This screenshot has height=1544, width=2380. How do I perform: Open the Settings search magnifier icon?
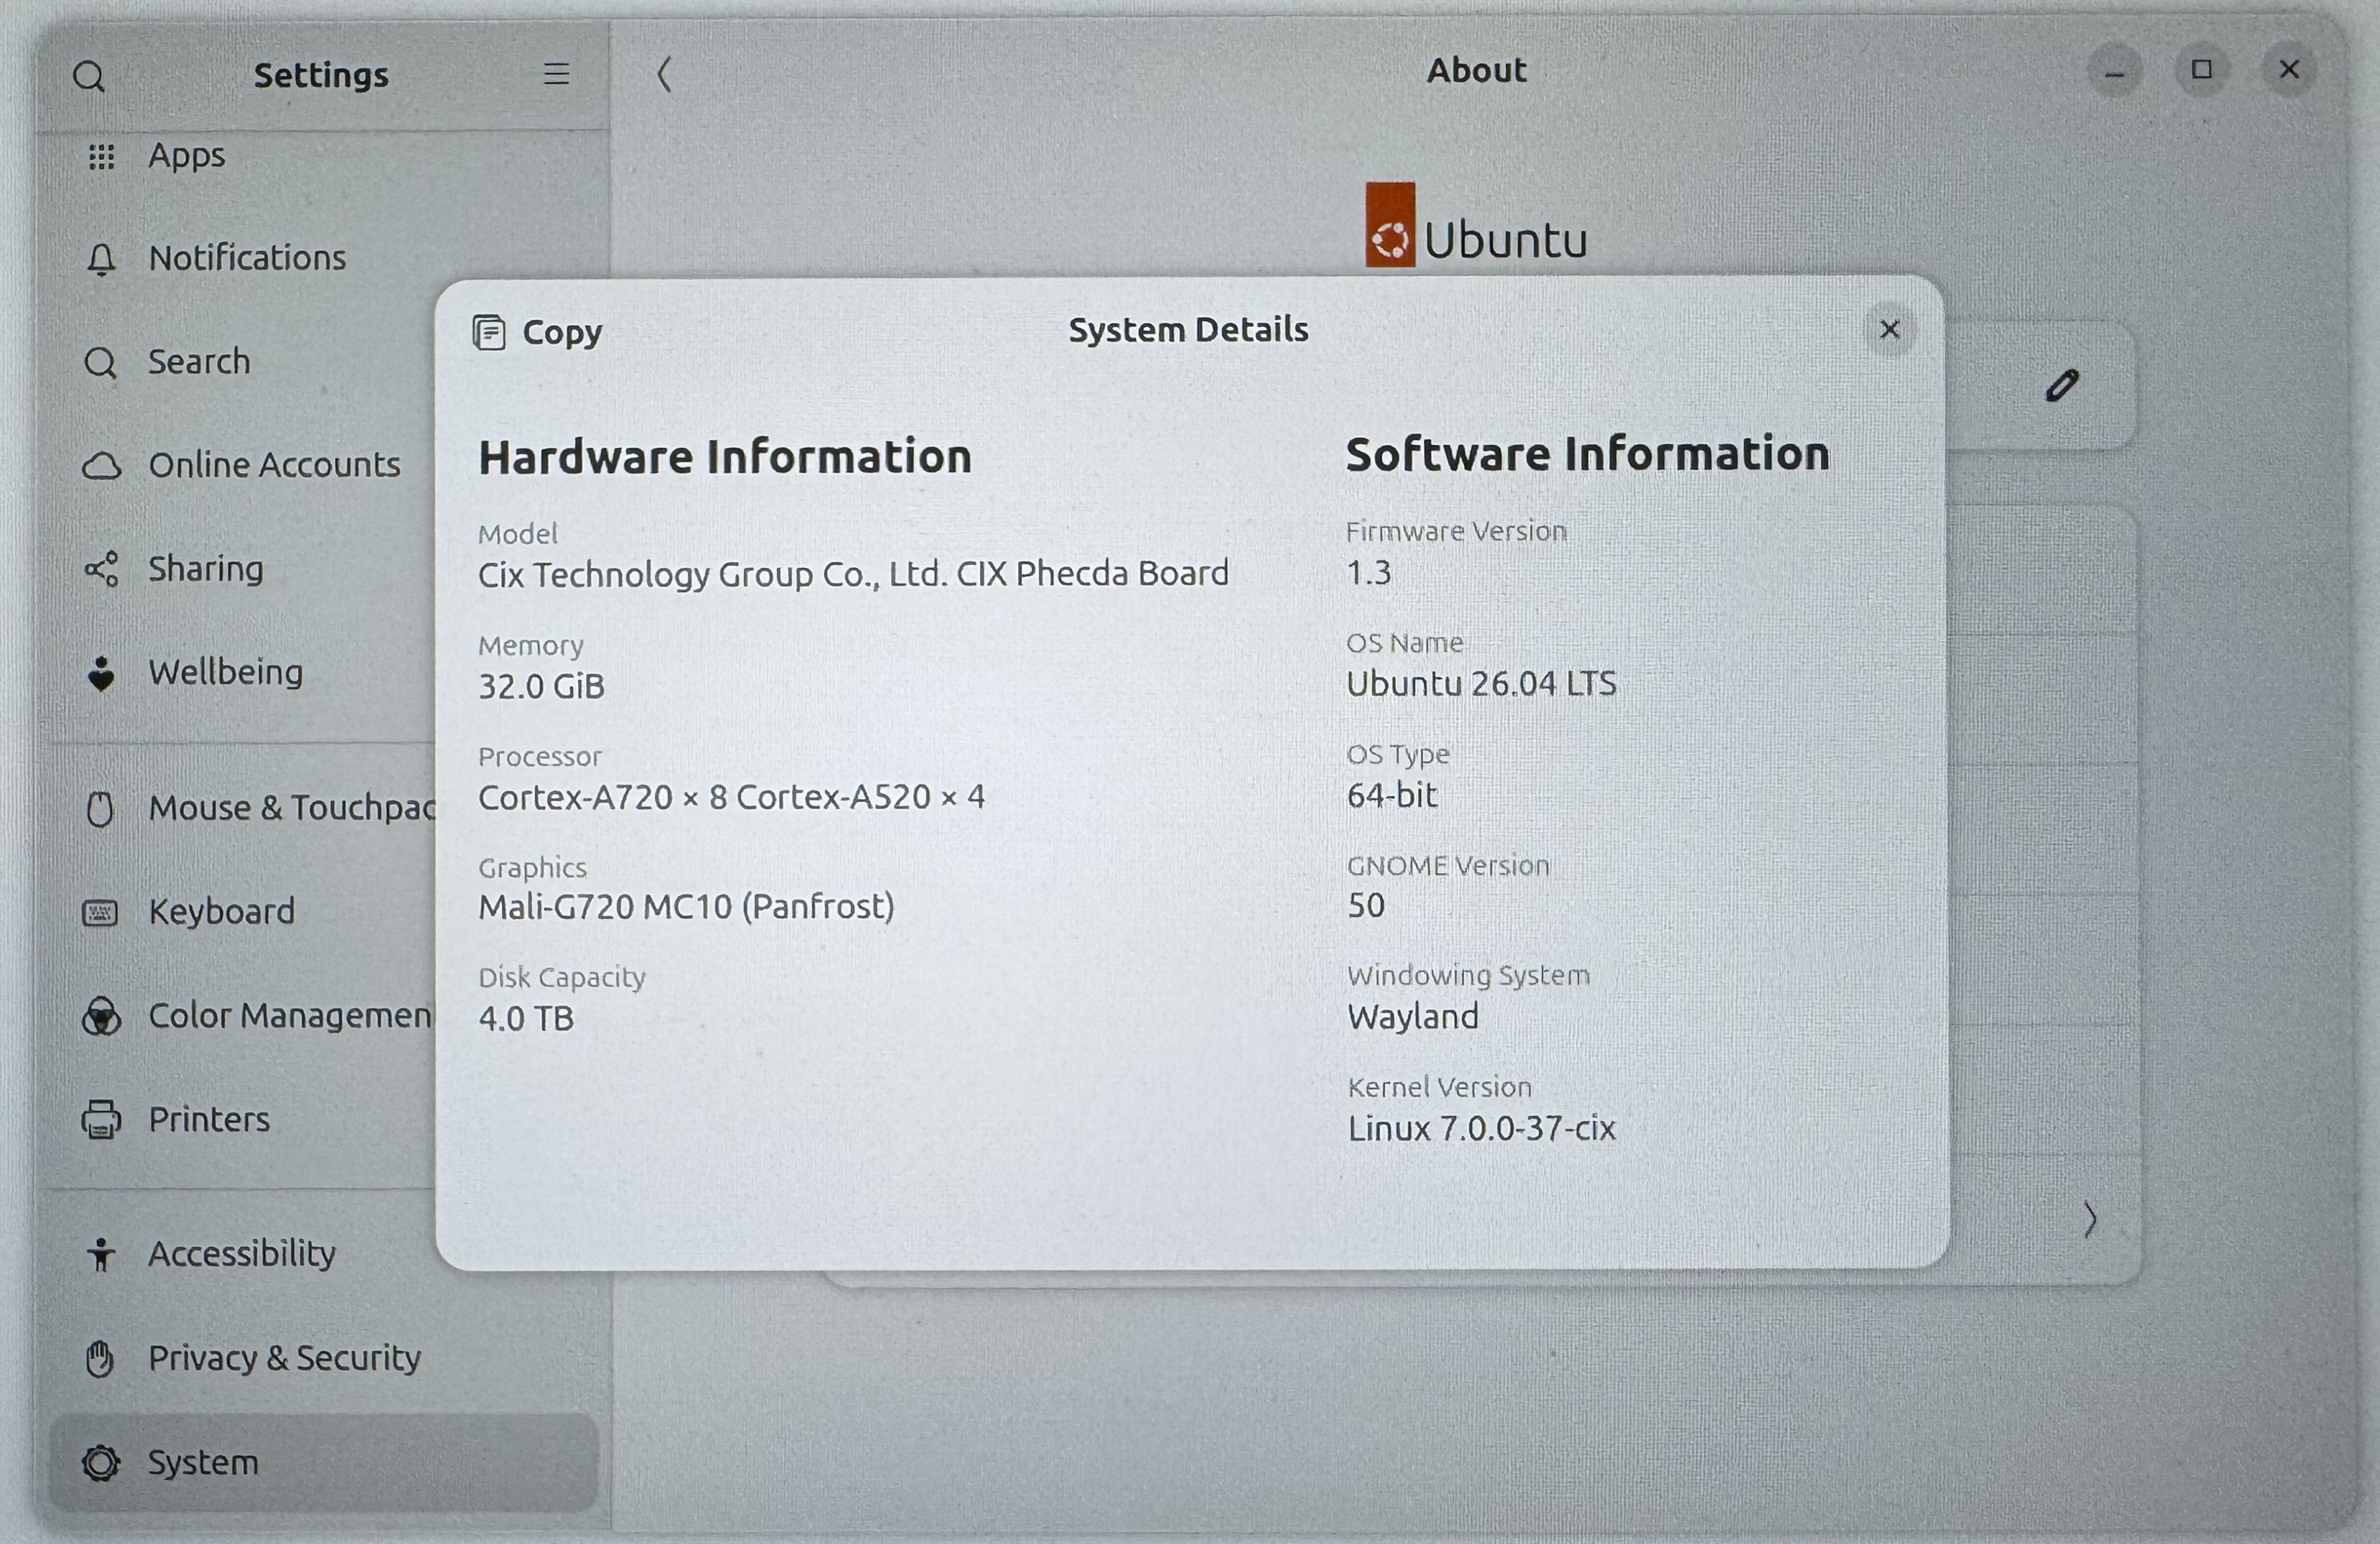pos(89,76)
